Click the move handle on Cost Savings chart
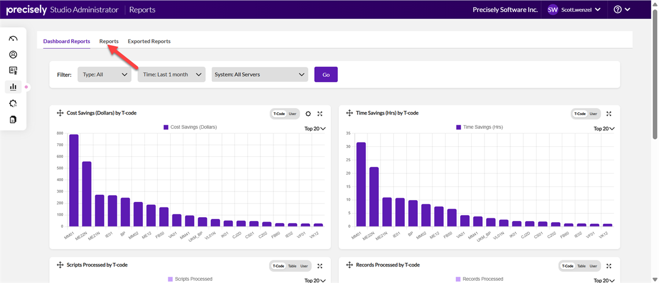The height and width of the screenshot is (283, 659). (60, 113)
